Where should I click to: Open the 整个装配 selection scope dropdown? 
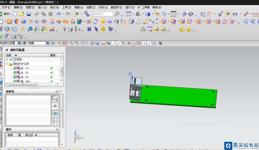[47, 43]
